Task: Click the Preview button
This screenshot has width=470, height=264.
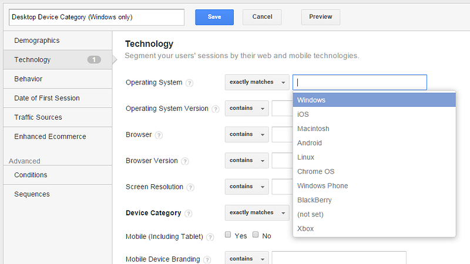Action: tap(320, 17)
